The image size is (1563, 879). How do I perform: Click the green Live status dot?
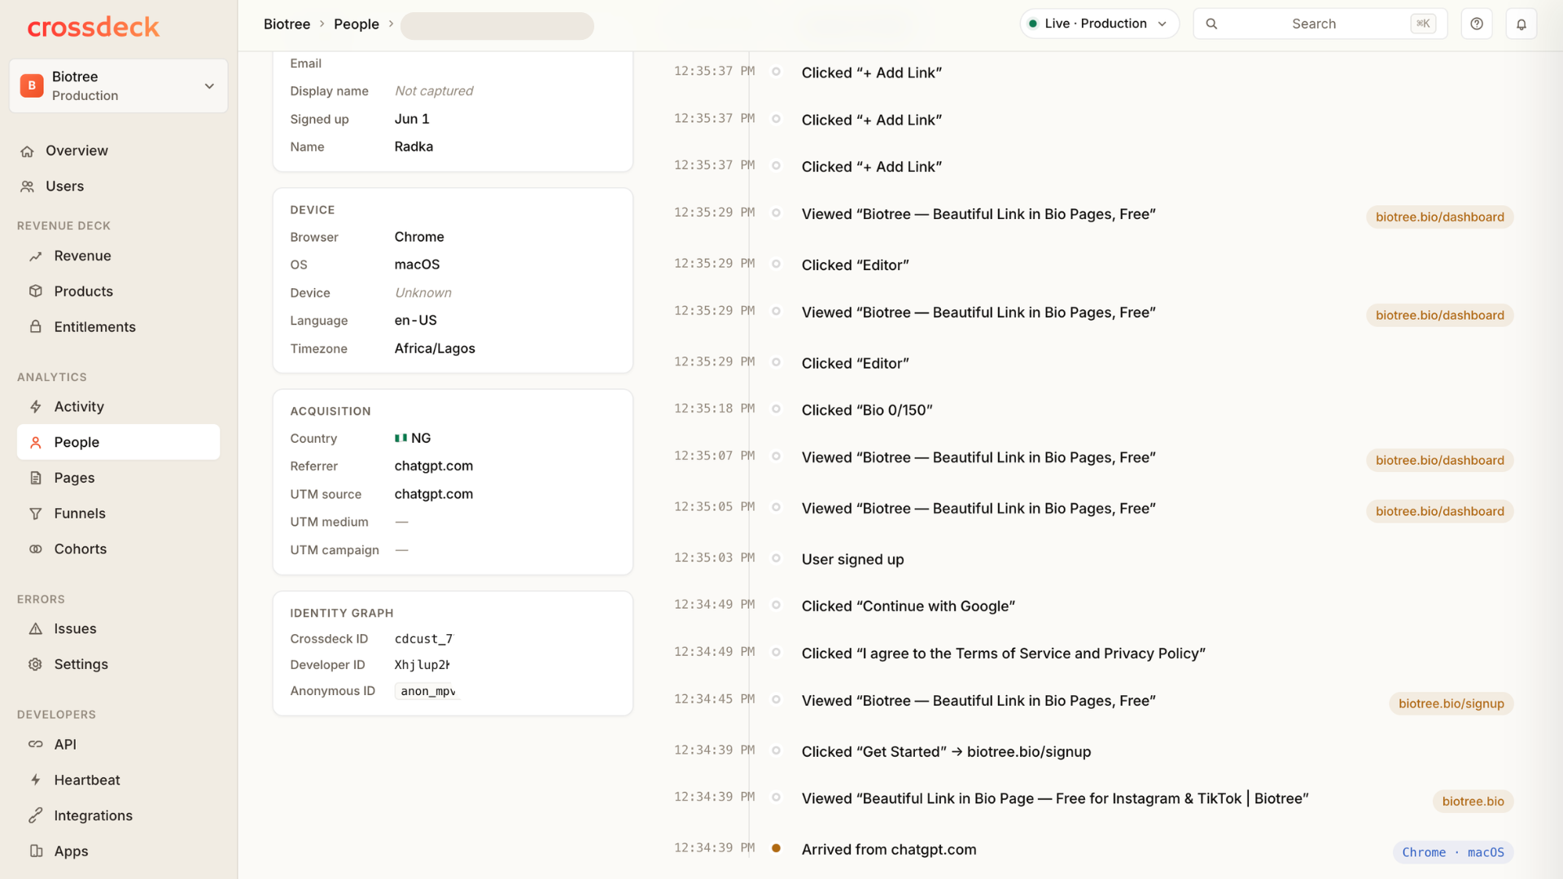pos(1033,24)
